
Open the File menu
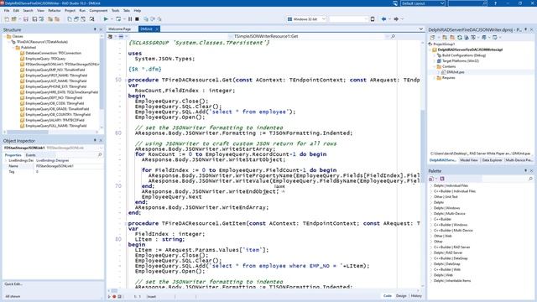pos(7,11)
